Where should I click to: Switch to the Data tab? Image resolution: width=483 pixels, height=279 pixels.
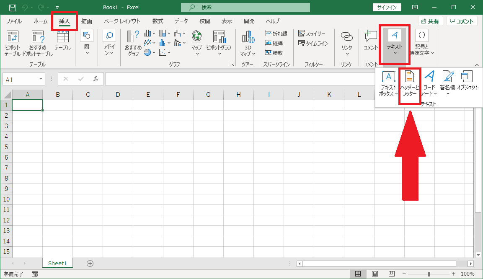point(181,21)
